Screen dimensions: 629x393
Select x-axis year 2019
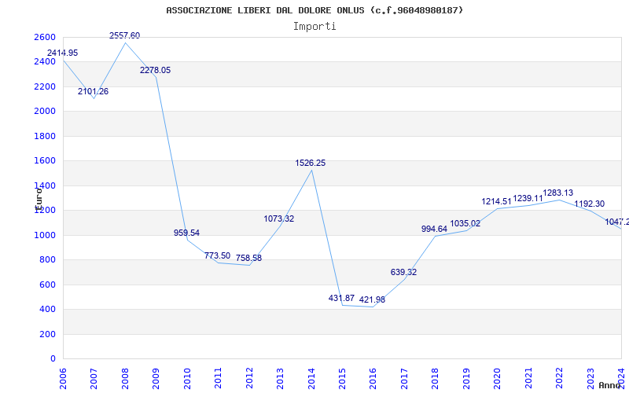466,379
